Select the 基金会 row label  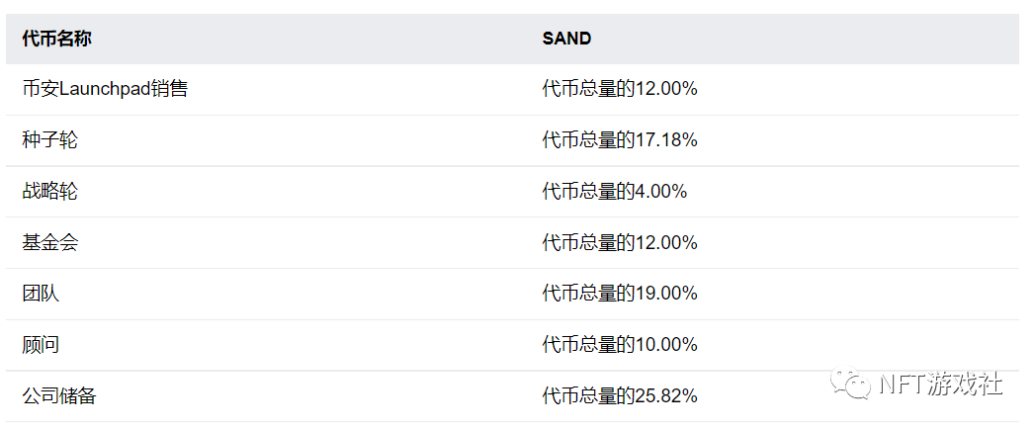(49, 243)
